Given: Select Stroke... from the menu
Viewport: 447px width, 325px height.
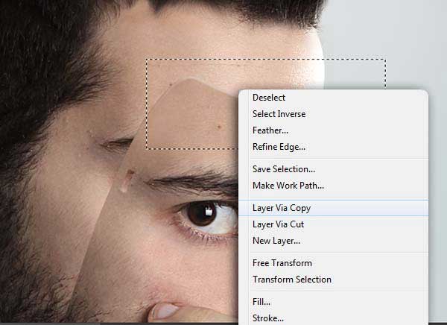Looking at the screenshot, I should 333,318.
